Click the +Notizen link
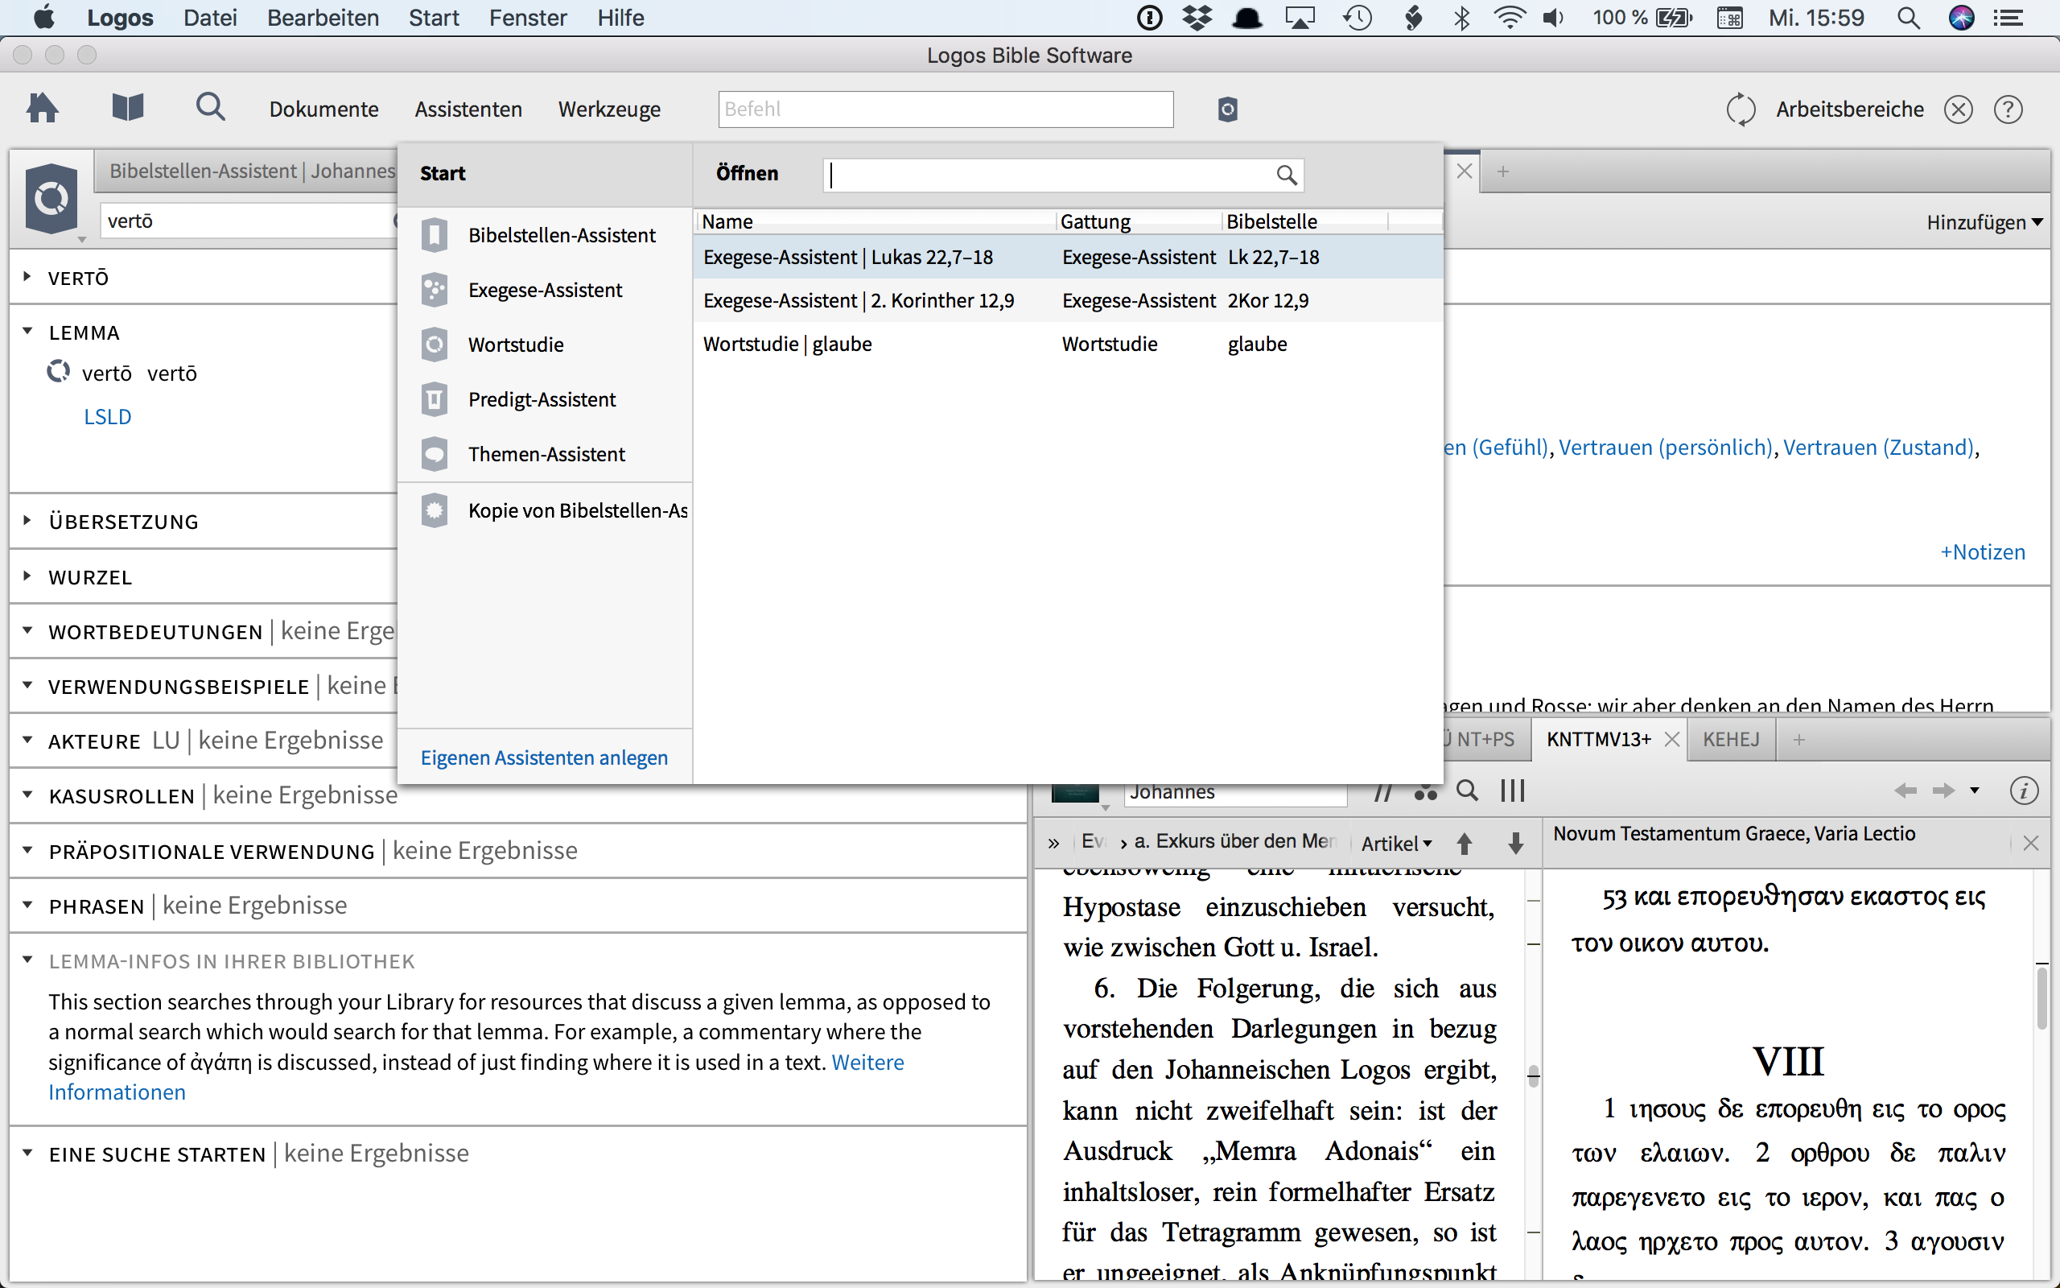The image size is (2060, 1288). 1982,552
